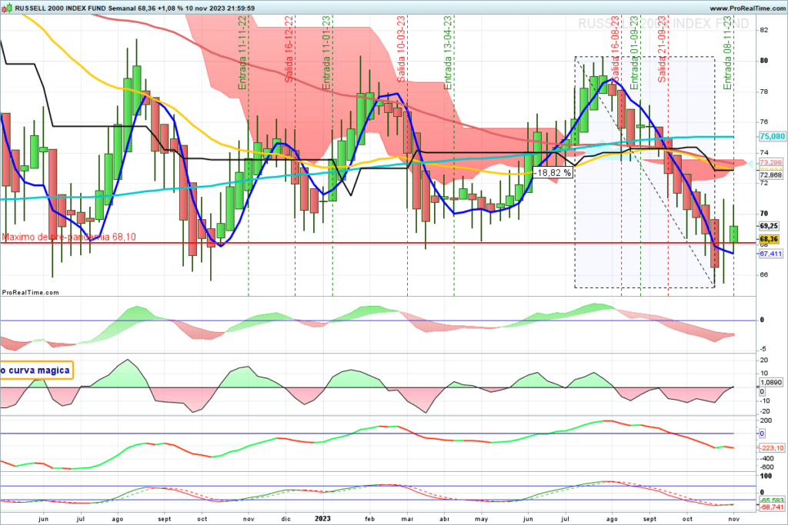Select the Entrada 11-01-23 marker label
This screenshot has width=788, height=525.
pos(326,53)
